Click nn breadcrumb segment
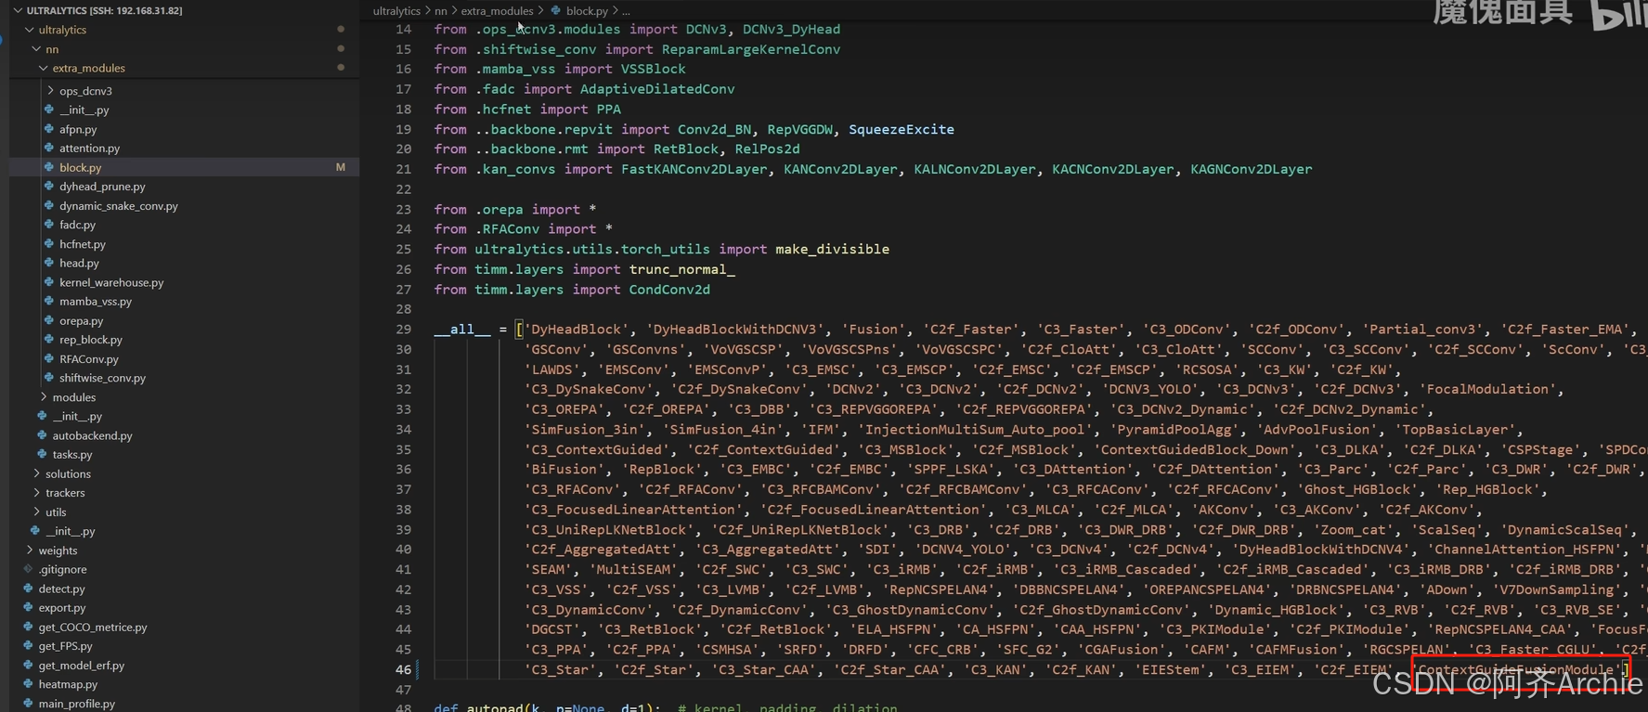Screen dimensions: 1648x712 coord(441,11)
